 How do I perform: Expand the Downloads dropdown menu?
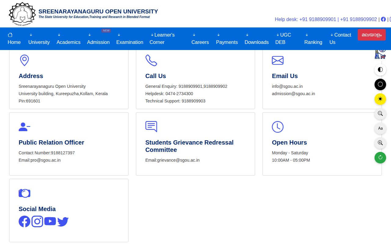tap(257, 39)
